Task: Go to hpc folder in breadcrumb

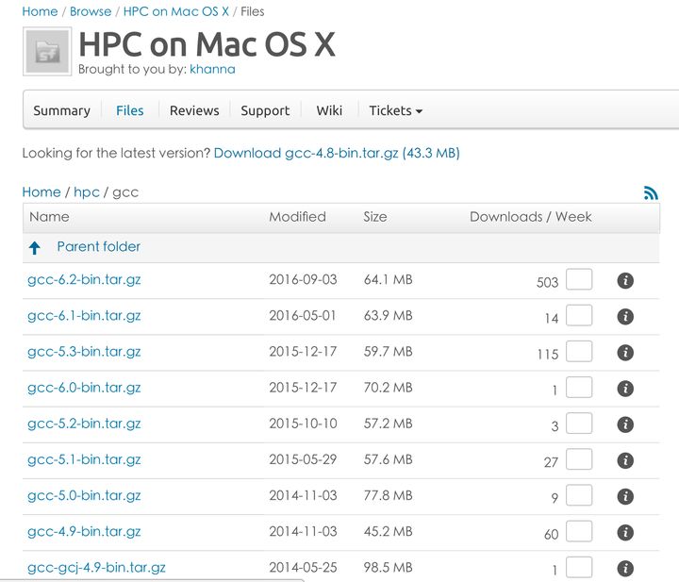Action: 87,192
